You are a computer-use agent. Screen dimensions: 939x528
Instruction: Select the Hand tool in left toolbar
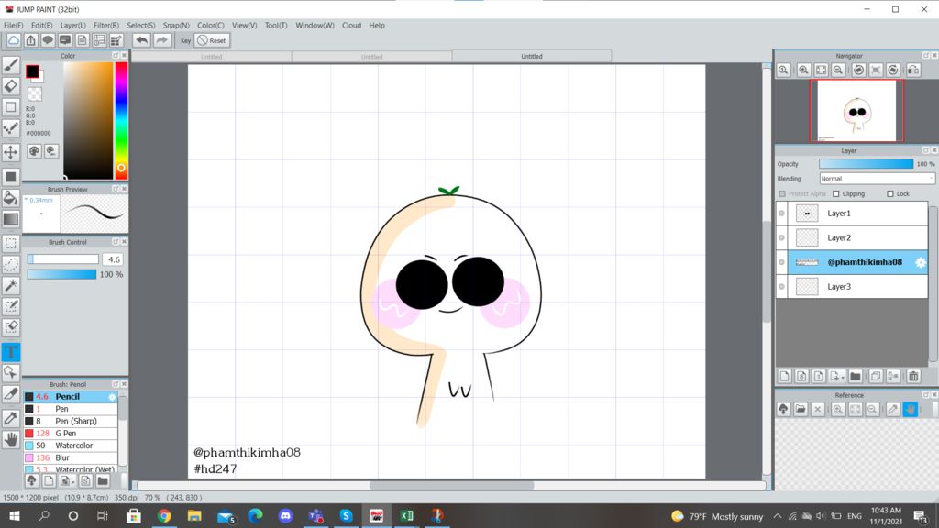[x=11, y=439]
